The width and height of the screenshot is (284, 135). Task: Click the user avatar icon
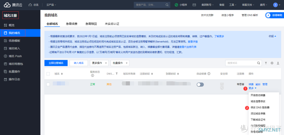[275, 5]
